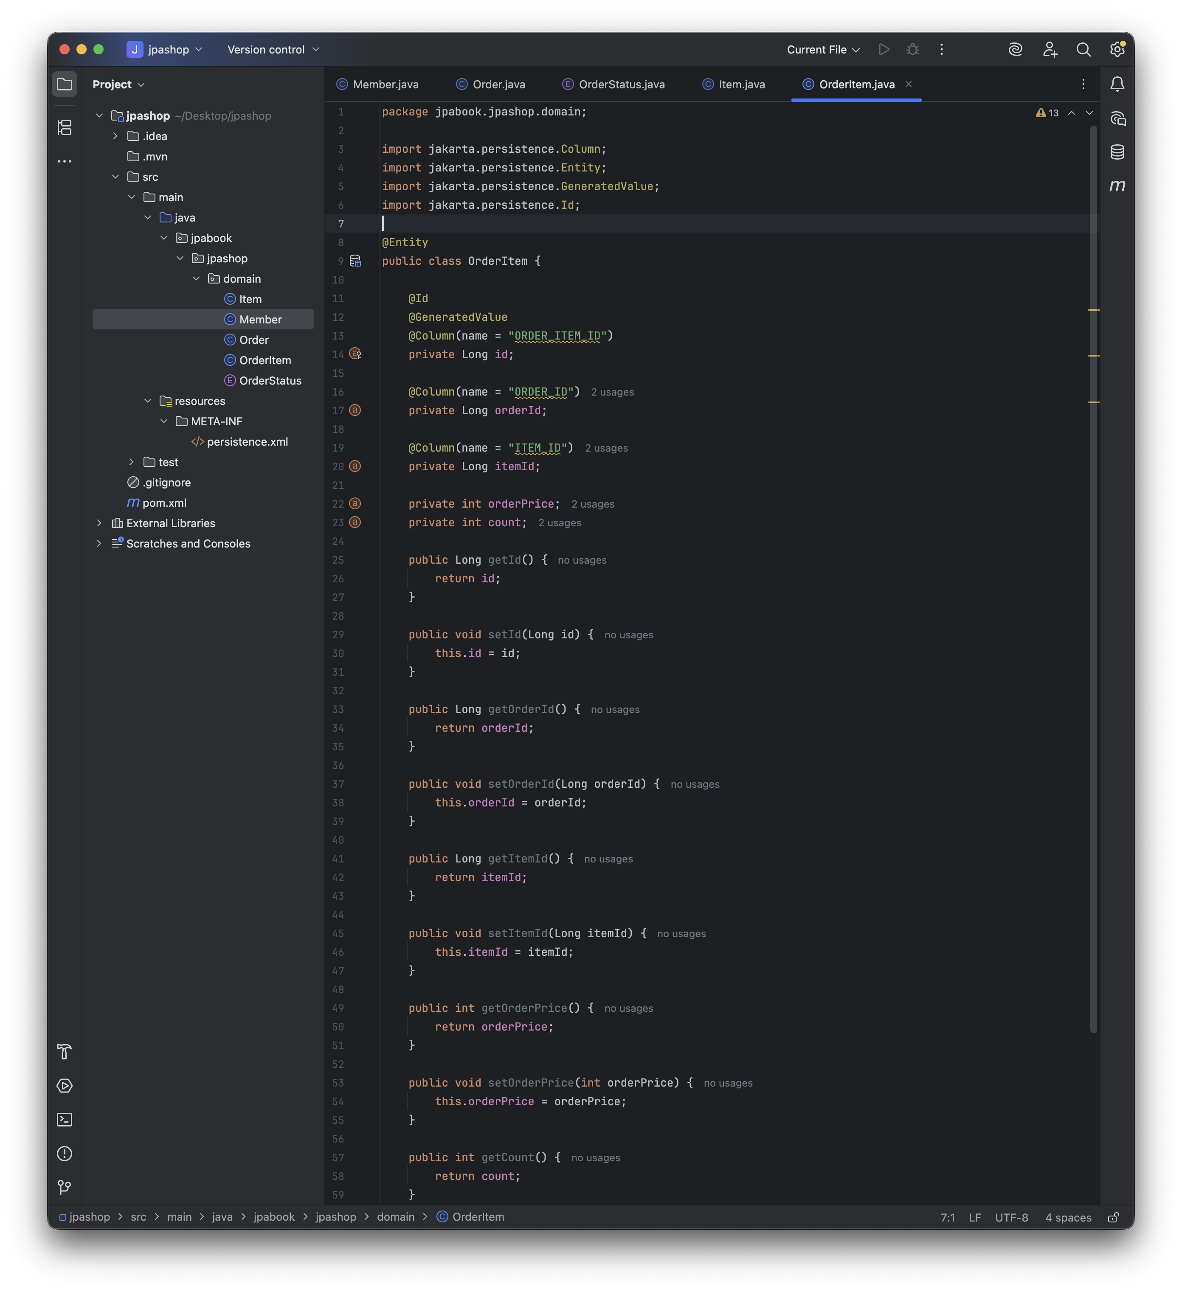Click the Search Everywhere magnifier icon
Image resolution: width=1182 pixels, height=1292 pixels.
[1083, 49]
